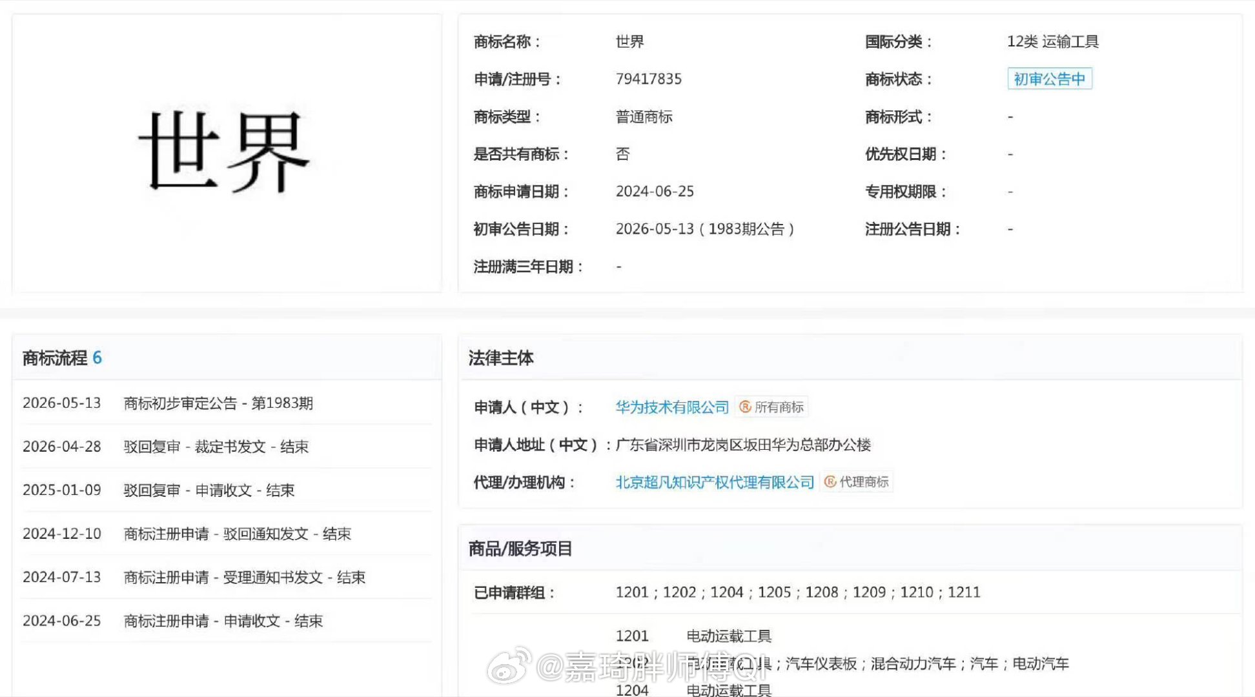Click the 普通商标 trademark type value
The width and height of the screenshot is (1255, 697).
pos(644,117)
